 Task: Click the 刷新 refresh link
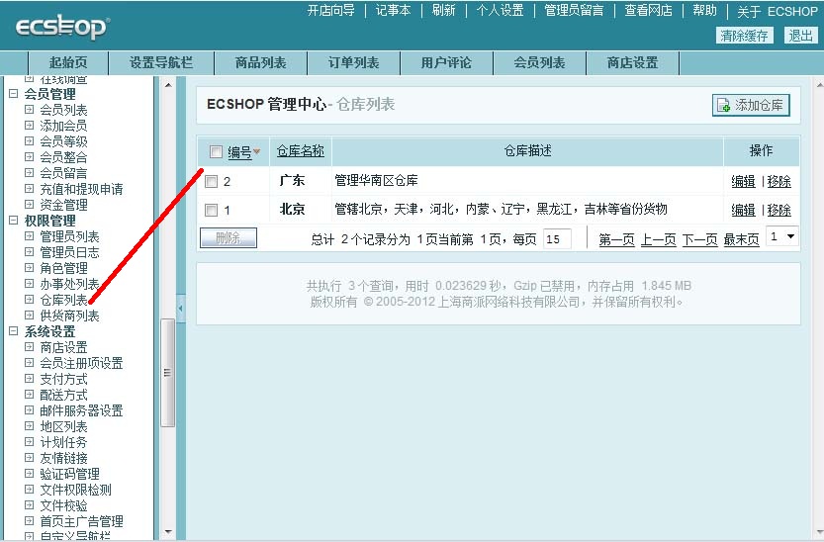443,11
